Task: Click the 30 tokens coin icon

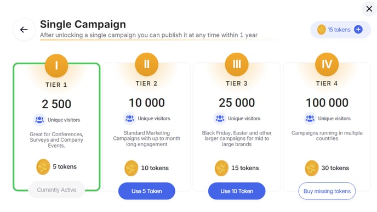Action: point(312,168)
